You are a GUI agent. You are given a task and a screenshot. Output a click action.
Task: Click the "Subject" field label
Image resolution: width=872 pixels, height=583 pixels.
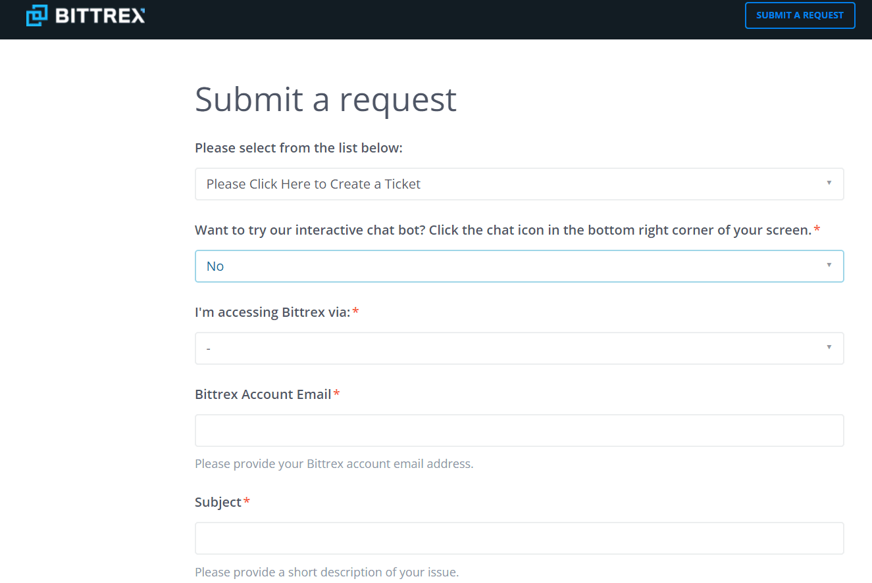coord(218,502)
